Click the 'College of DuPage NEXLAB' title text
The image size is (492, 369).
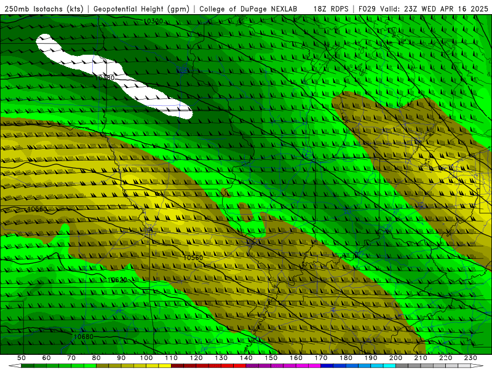point(248,9)
